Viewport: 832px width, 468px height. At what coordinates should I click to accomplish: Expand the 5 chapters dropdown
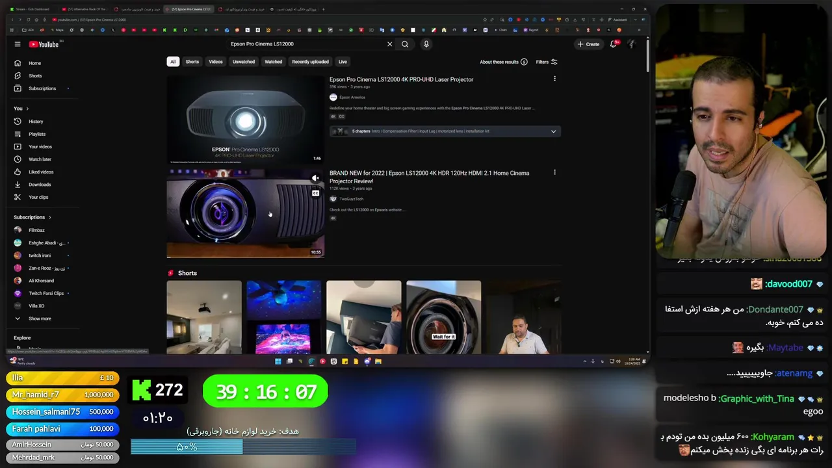[x=553, y=131]
